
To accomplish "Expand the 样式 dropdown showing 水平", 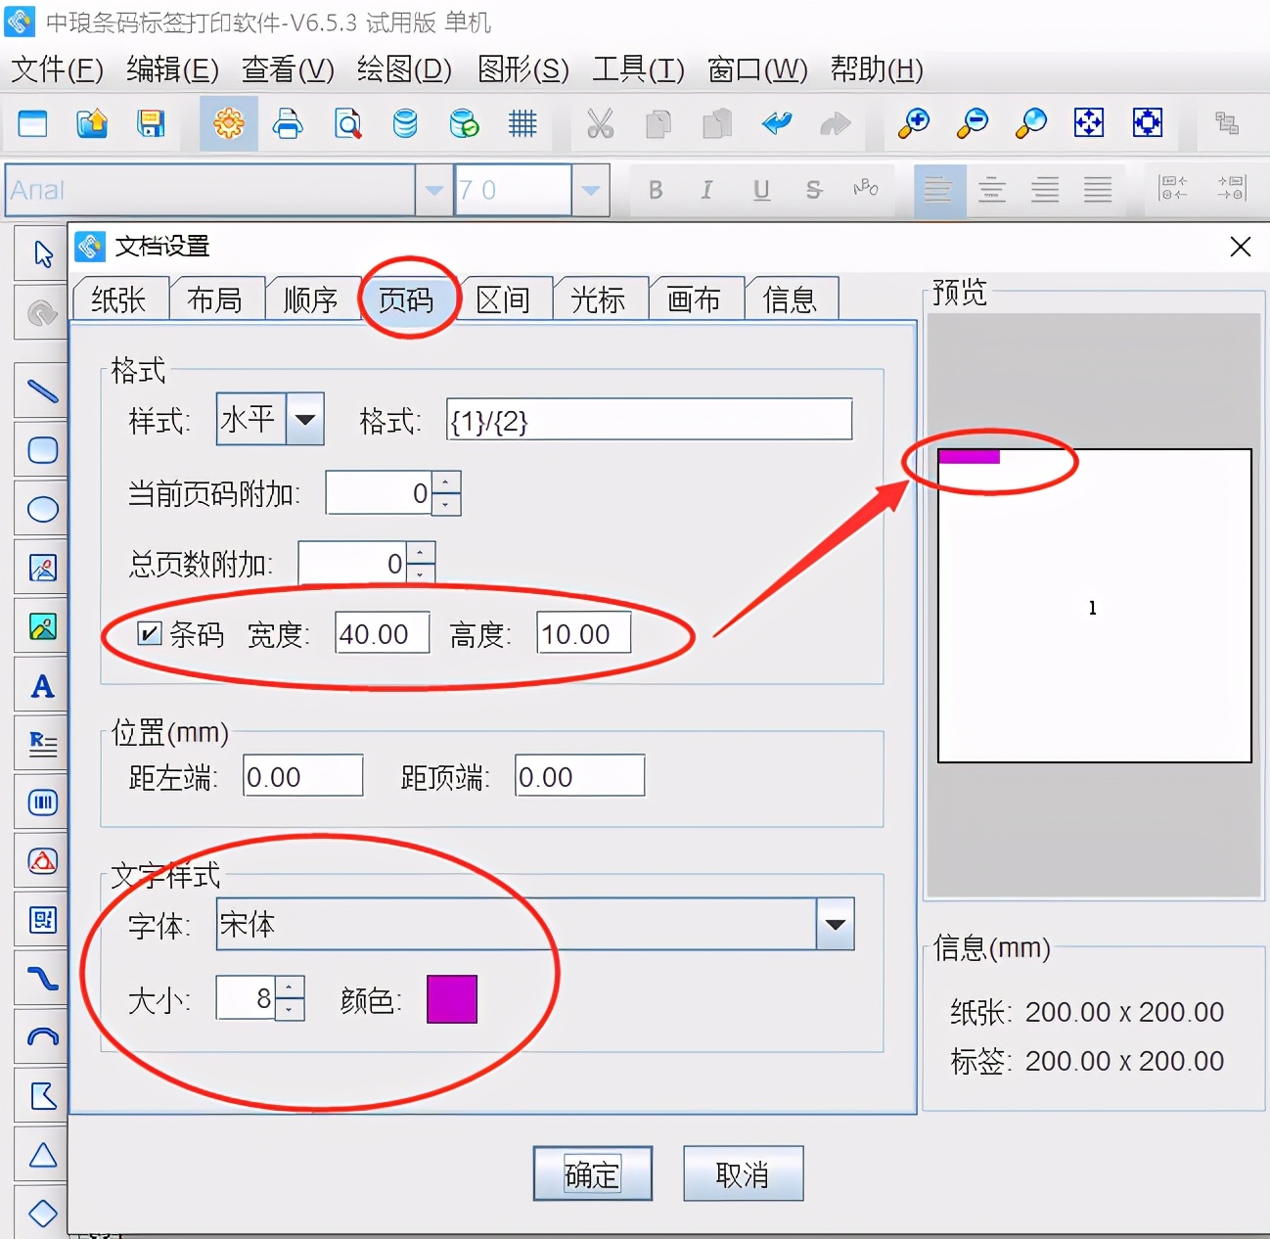I will click(x=305, y=420).
